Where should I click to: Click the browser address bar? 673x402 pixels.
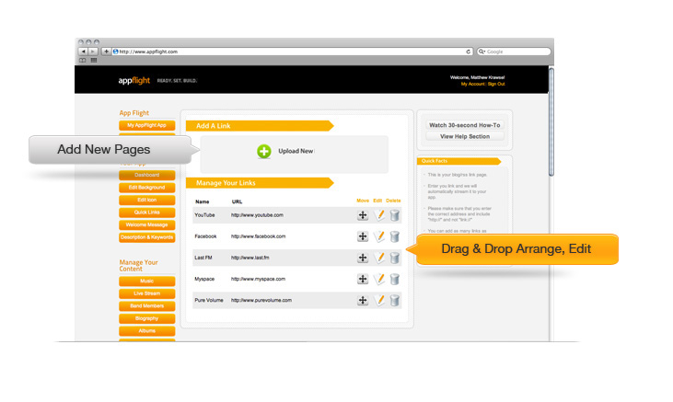coord(292,52)
